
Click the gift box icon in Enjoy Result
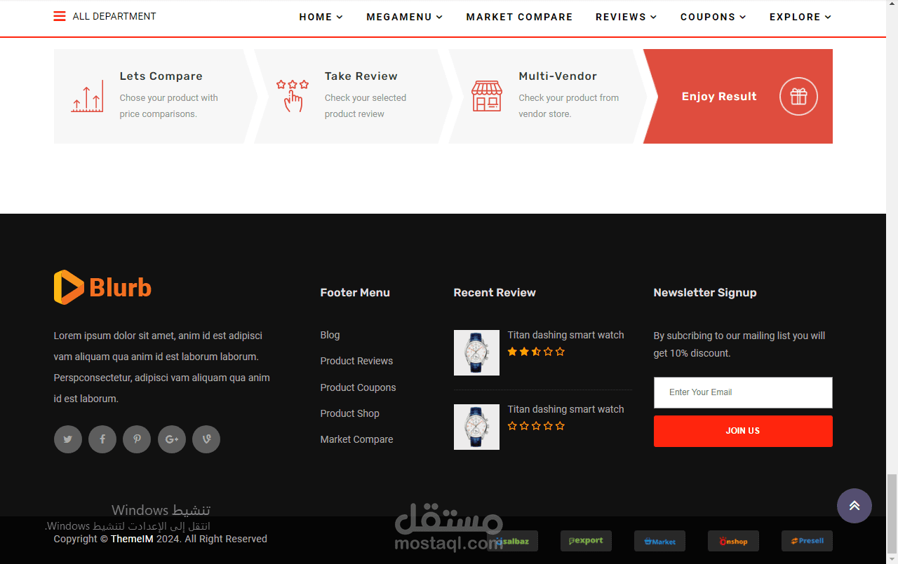798,96
